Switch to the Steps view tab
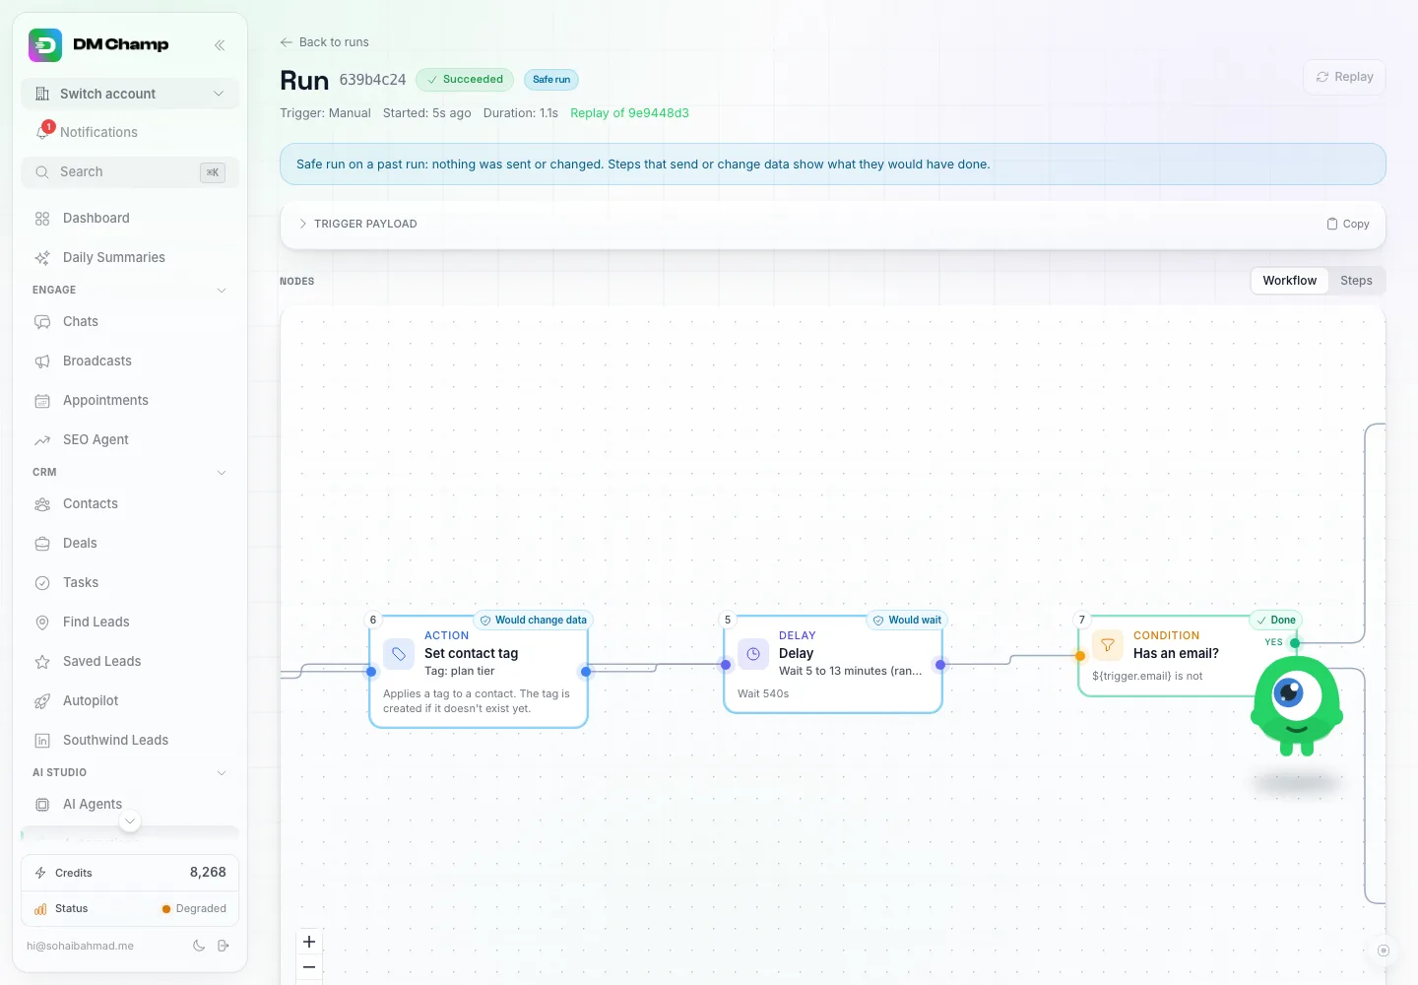1418x985 pixels. click(1356, 281)
